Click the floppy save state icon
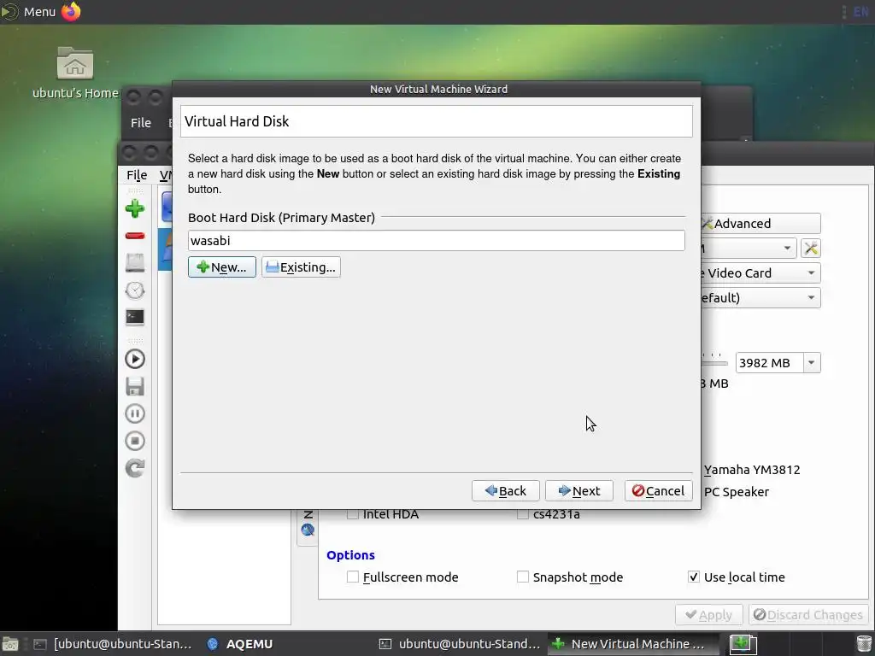875x656 pixels. (134, 386)
